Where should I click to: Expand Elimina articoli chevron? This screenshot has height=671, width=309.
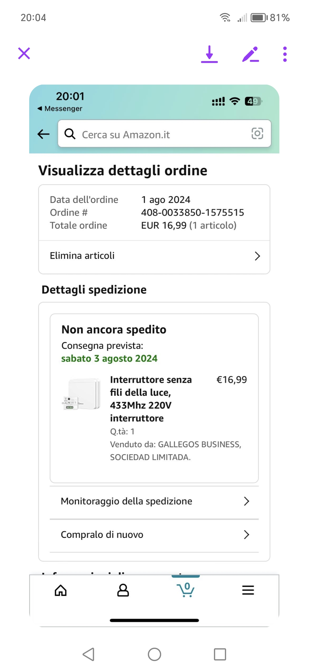coord(257,256)
